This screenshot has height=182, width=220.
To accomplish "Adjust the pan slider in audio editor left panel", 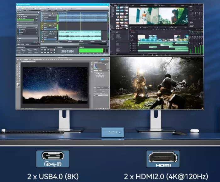I will 27,24.
